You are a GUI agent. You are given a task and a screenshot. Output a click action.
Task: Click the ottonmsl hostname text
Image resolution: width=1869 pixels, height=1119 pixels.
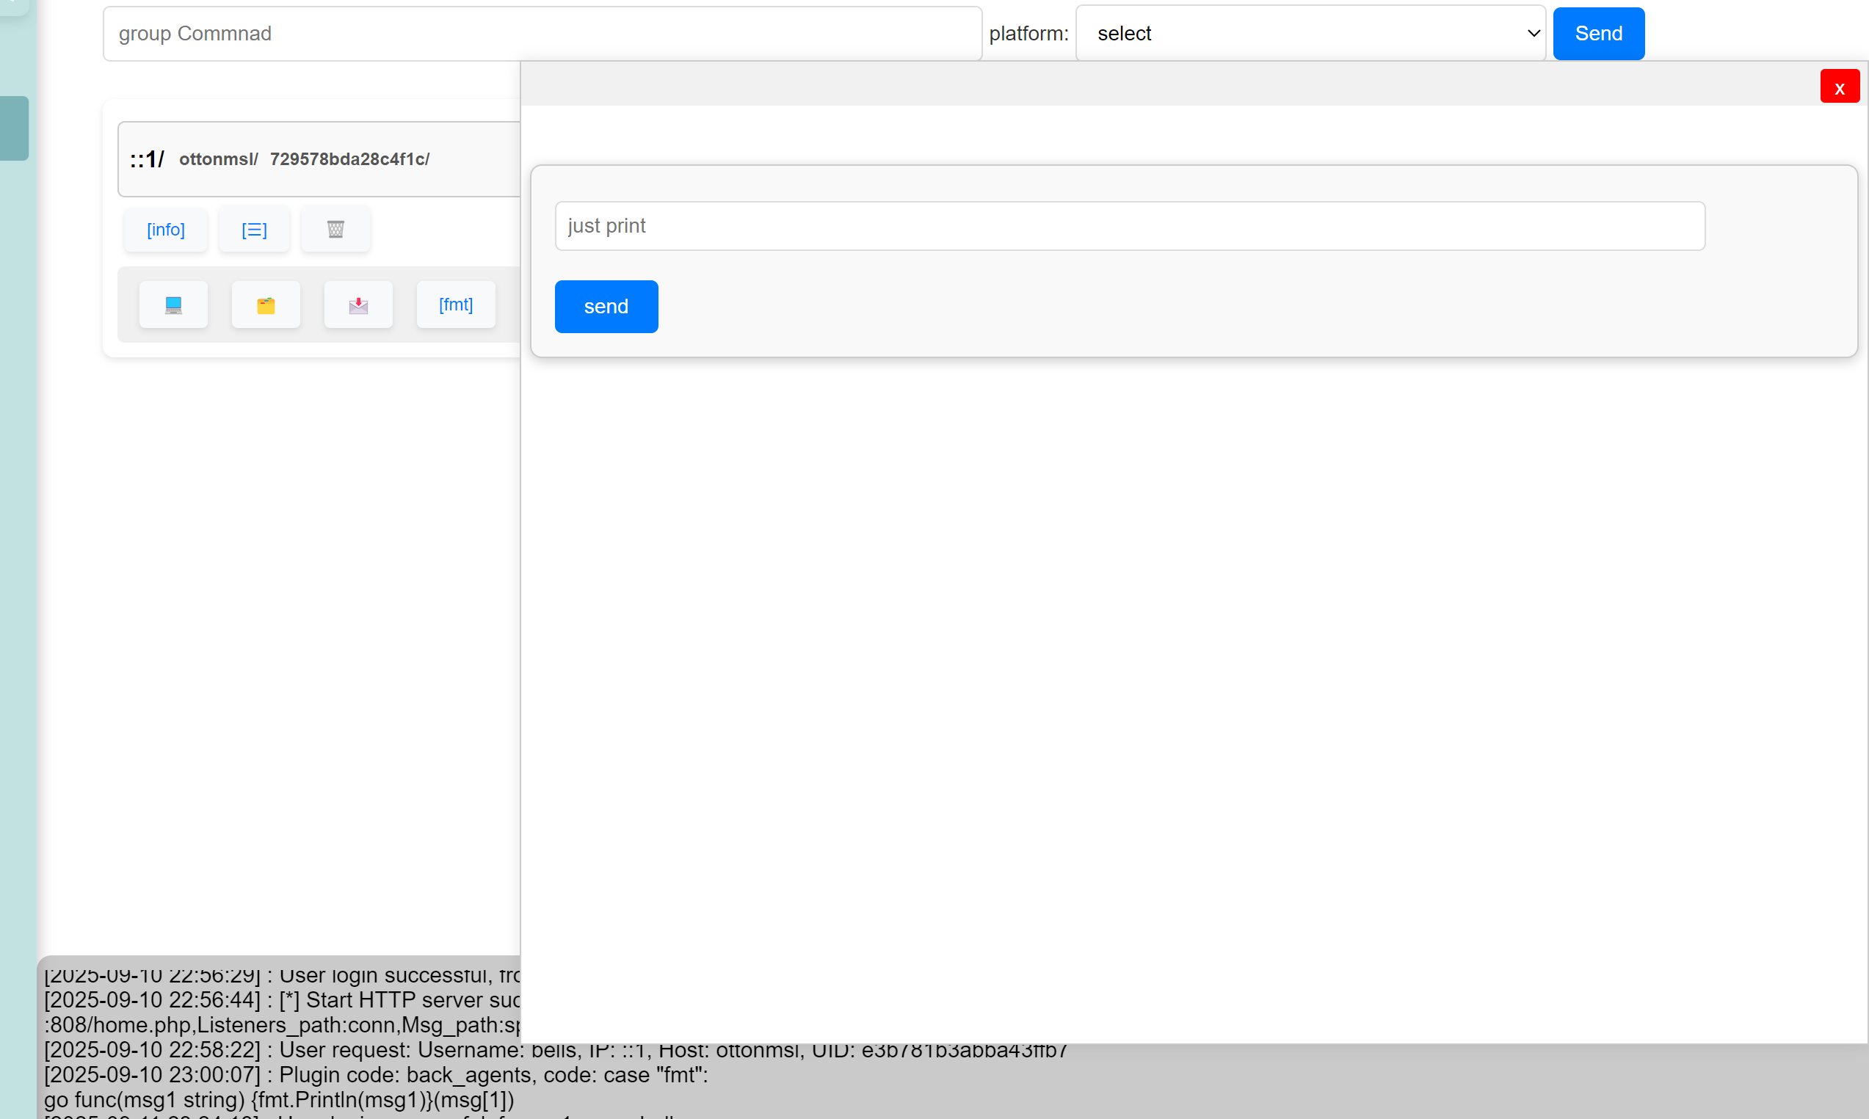pyautogui.click(x=217, y=159)
